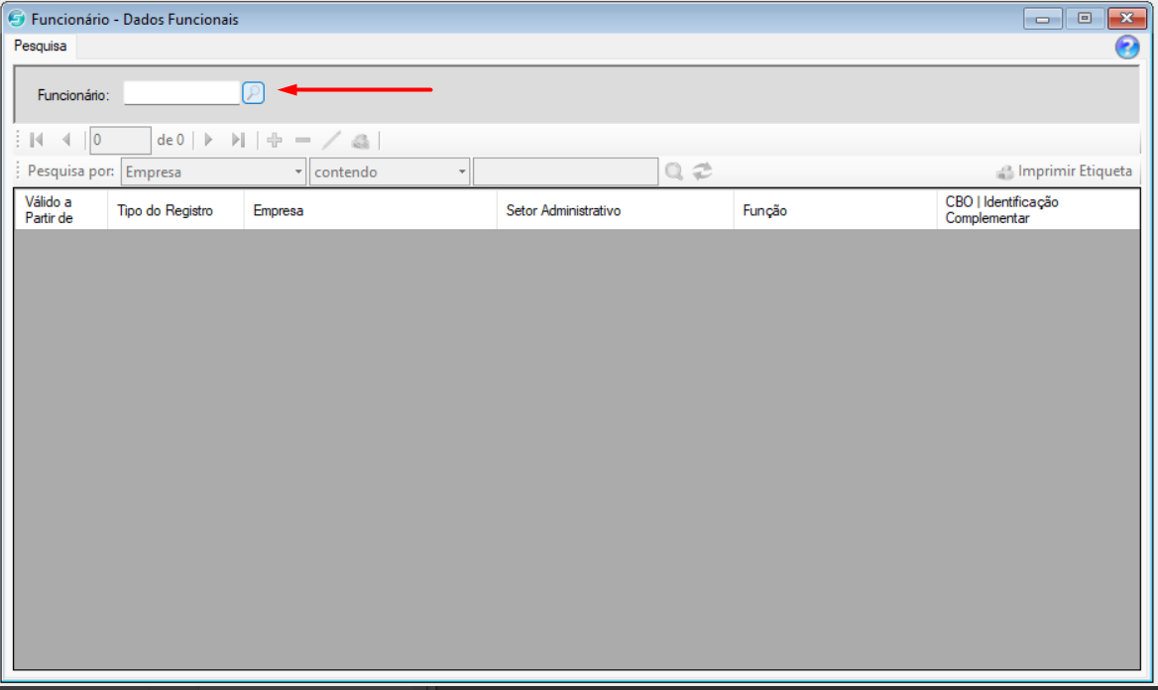1158x690 pixels.
Task: Open the Pesquisa tab
Action: click(x=41, y=47)
